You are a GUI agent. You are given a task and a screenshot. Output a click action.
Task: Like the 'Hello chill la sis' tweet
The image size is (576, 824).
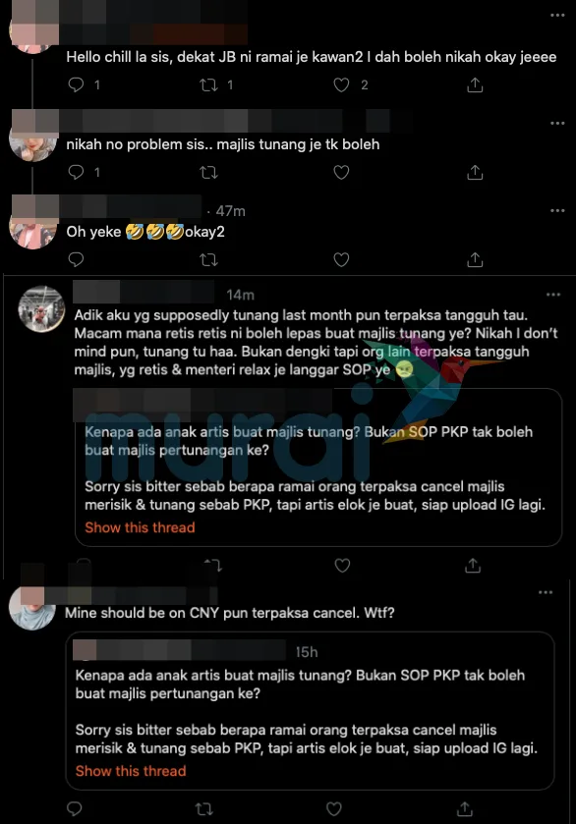pos(341,84)
